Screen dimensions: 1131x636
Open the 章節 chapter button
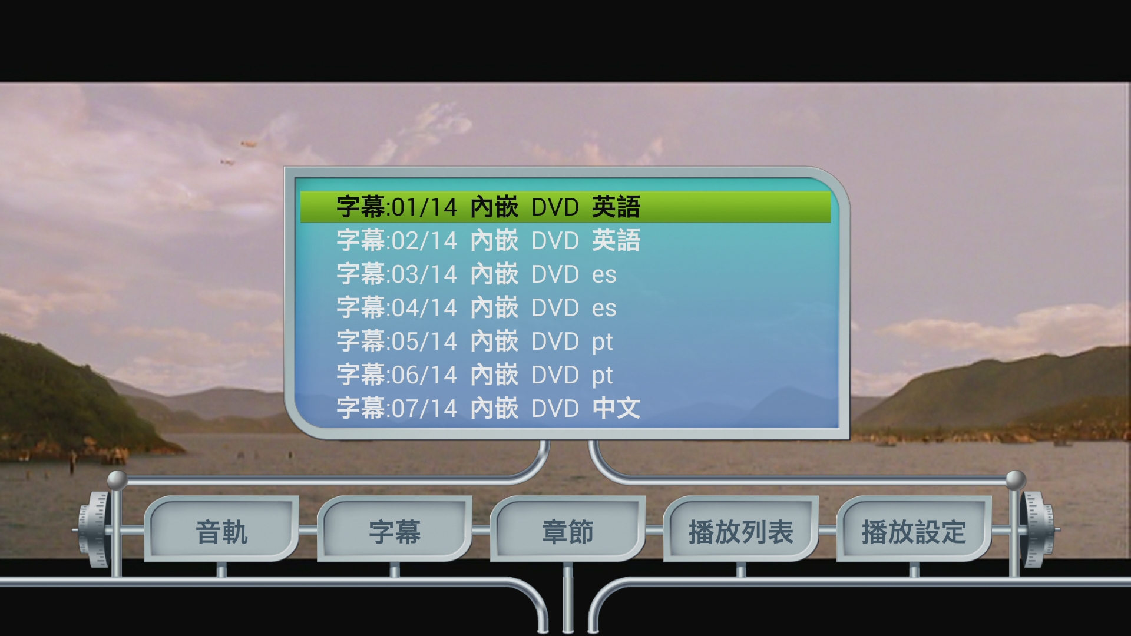pyautogui.click(x=568, y=529)
